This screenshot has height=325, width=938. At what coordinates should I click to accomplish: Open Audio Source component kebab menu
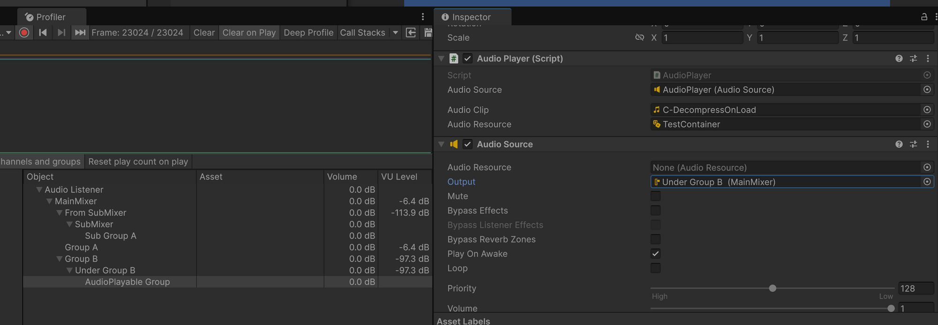click(x=928, y=144)
